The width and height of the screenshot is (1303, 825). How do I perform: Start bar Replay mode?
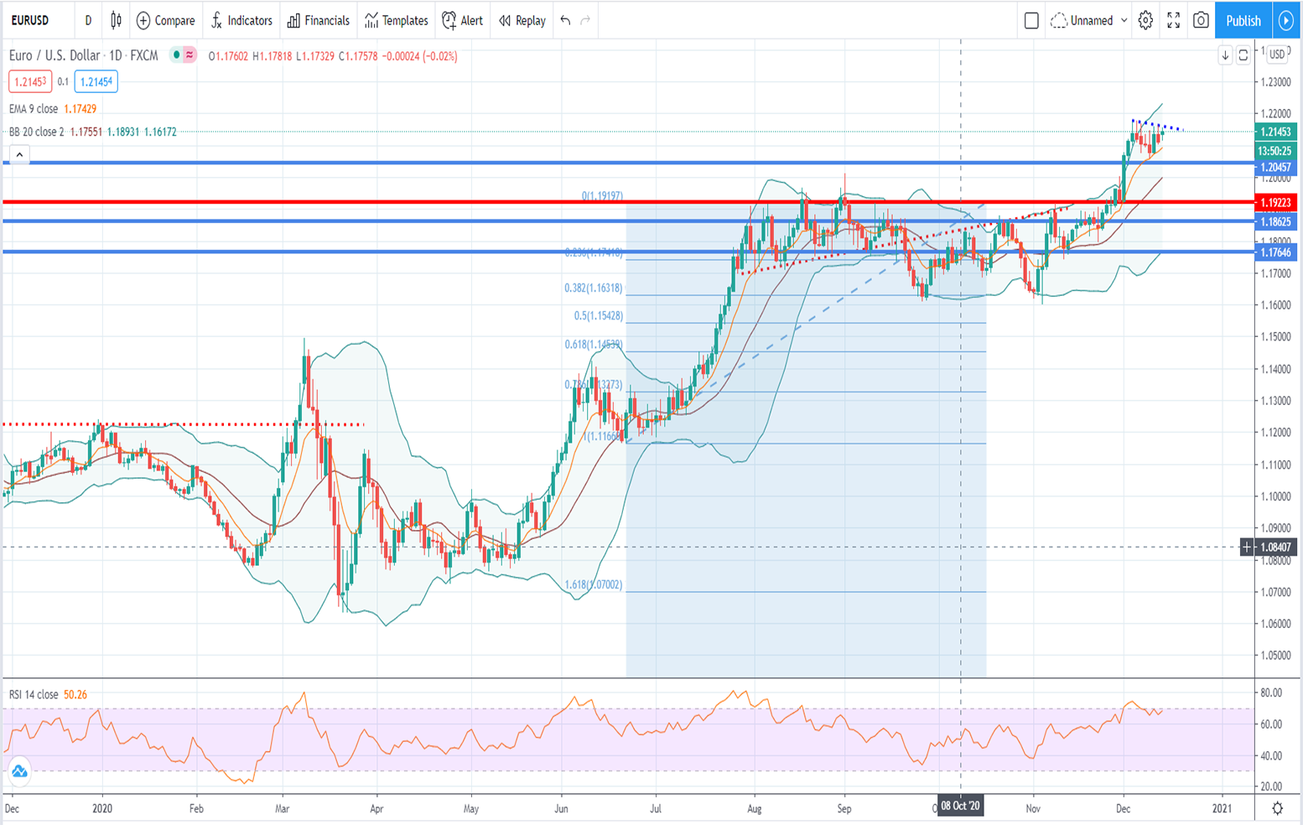(521, 20)
